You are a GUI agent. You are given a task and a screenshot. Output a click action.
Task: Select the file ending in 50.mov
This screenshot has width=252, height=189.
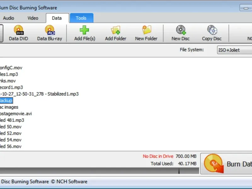11,127
